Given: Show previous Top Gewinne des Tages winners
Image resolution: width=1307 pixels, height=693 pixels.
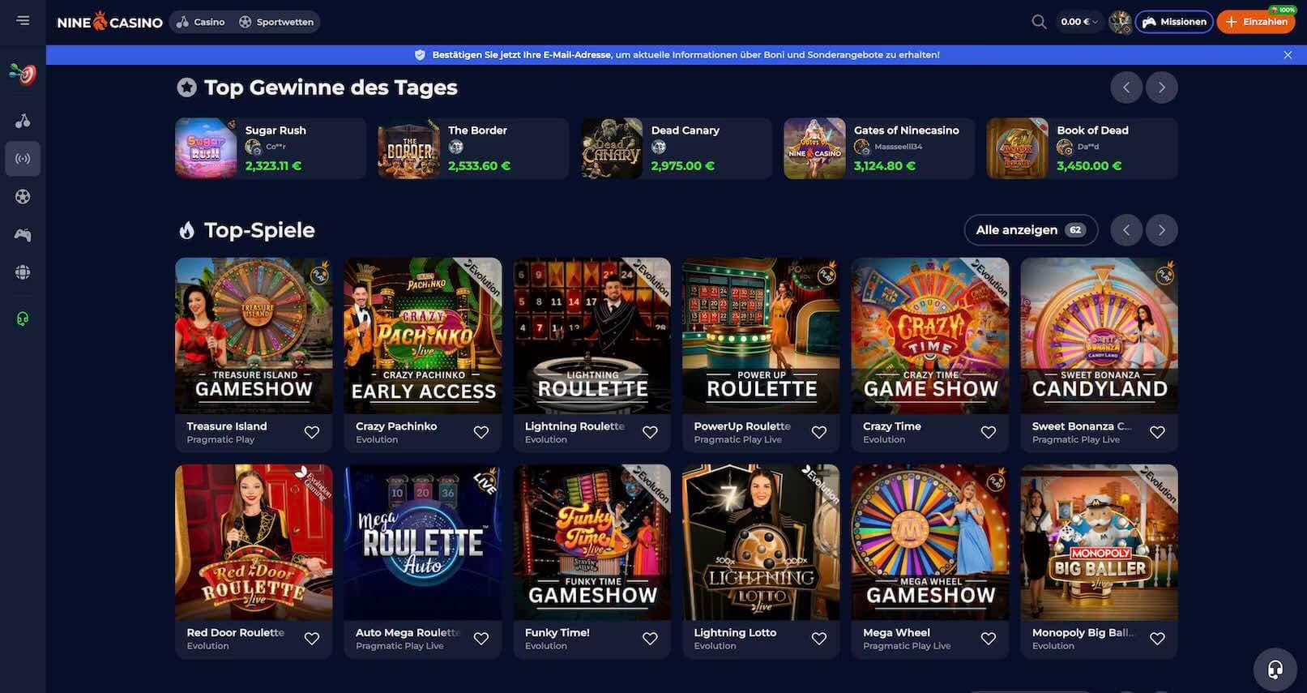Looking at the screenshot, I should click(x=1126, y=88).
